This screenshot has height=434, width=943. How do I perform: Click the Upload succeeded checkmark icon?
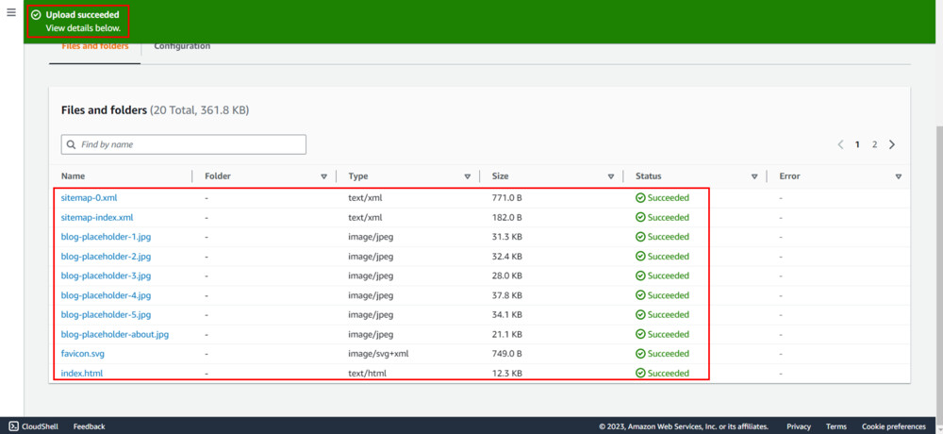36,15
